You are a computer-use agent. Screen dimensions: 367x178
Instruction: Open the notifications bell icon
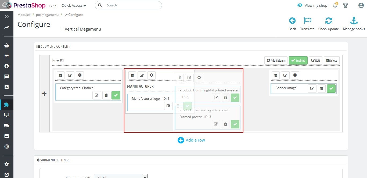[x=335, y=5]
